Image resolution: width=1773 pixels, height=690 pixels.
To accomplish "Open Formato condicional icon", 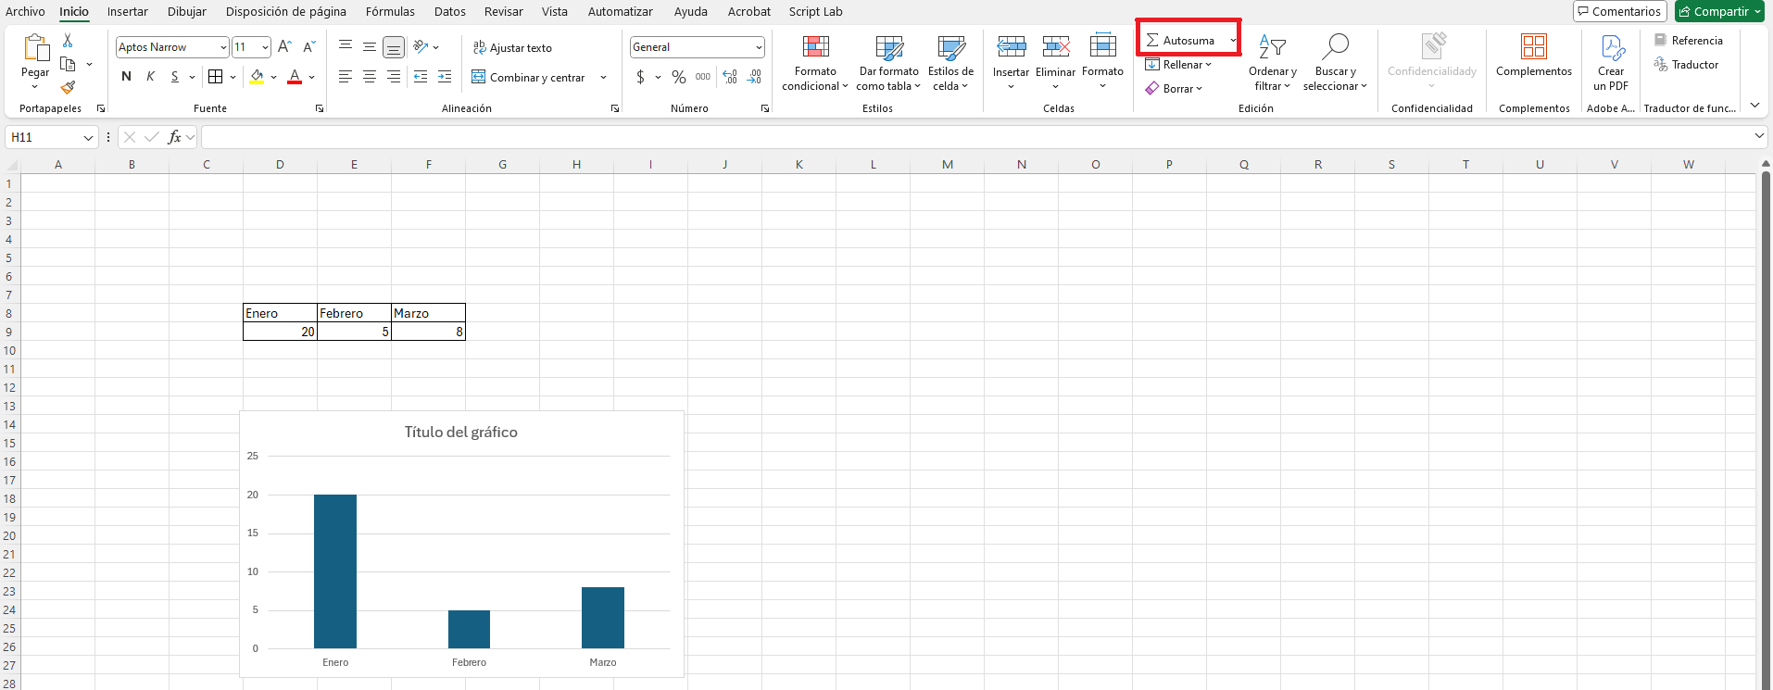I will click(x=815, y=47).
